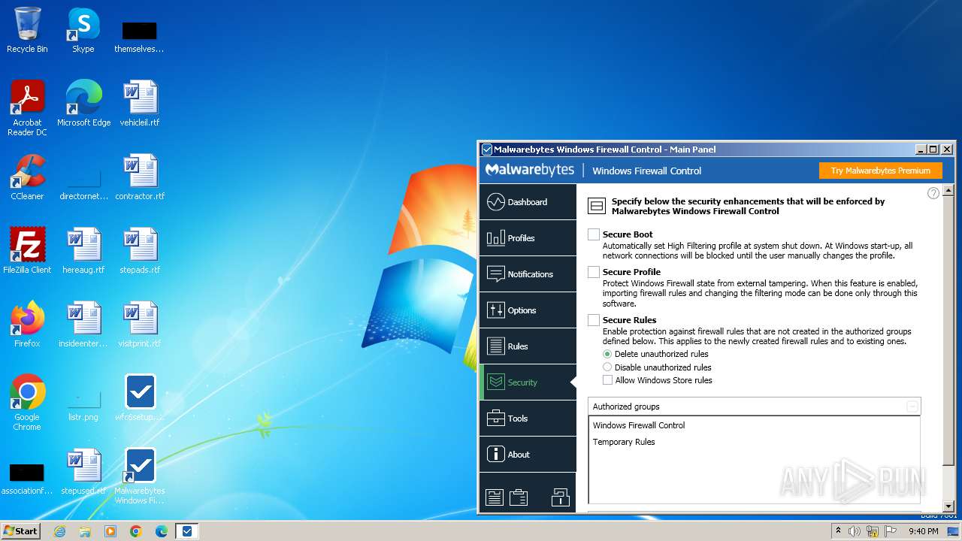Open the Tools section
This screenshot has height=541, width=962.
click(528, 419)
